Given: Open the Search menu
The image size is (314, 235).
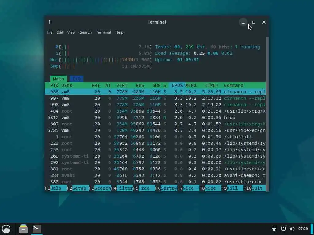Looking at the screenshot, I should 86,32.
